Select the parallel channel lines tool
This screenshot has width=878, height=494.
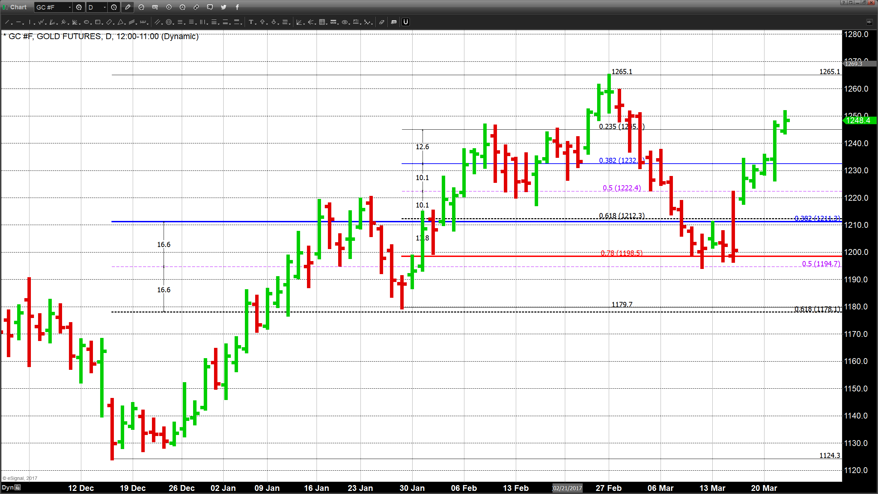point(132,22)
